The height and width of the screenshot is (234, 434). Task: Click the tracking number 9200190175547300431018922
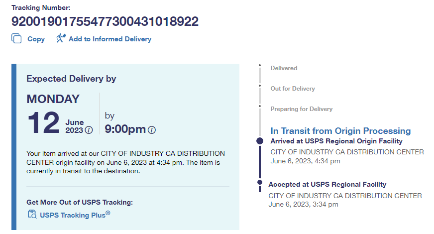pyautogui.click(x=105, y=21)
